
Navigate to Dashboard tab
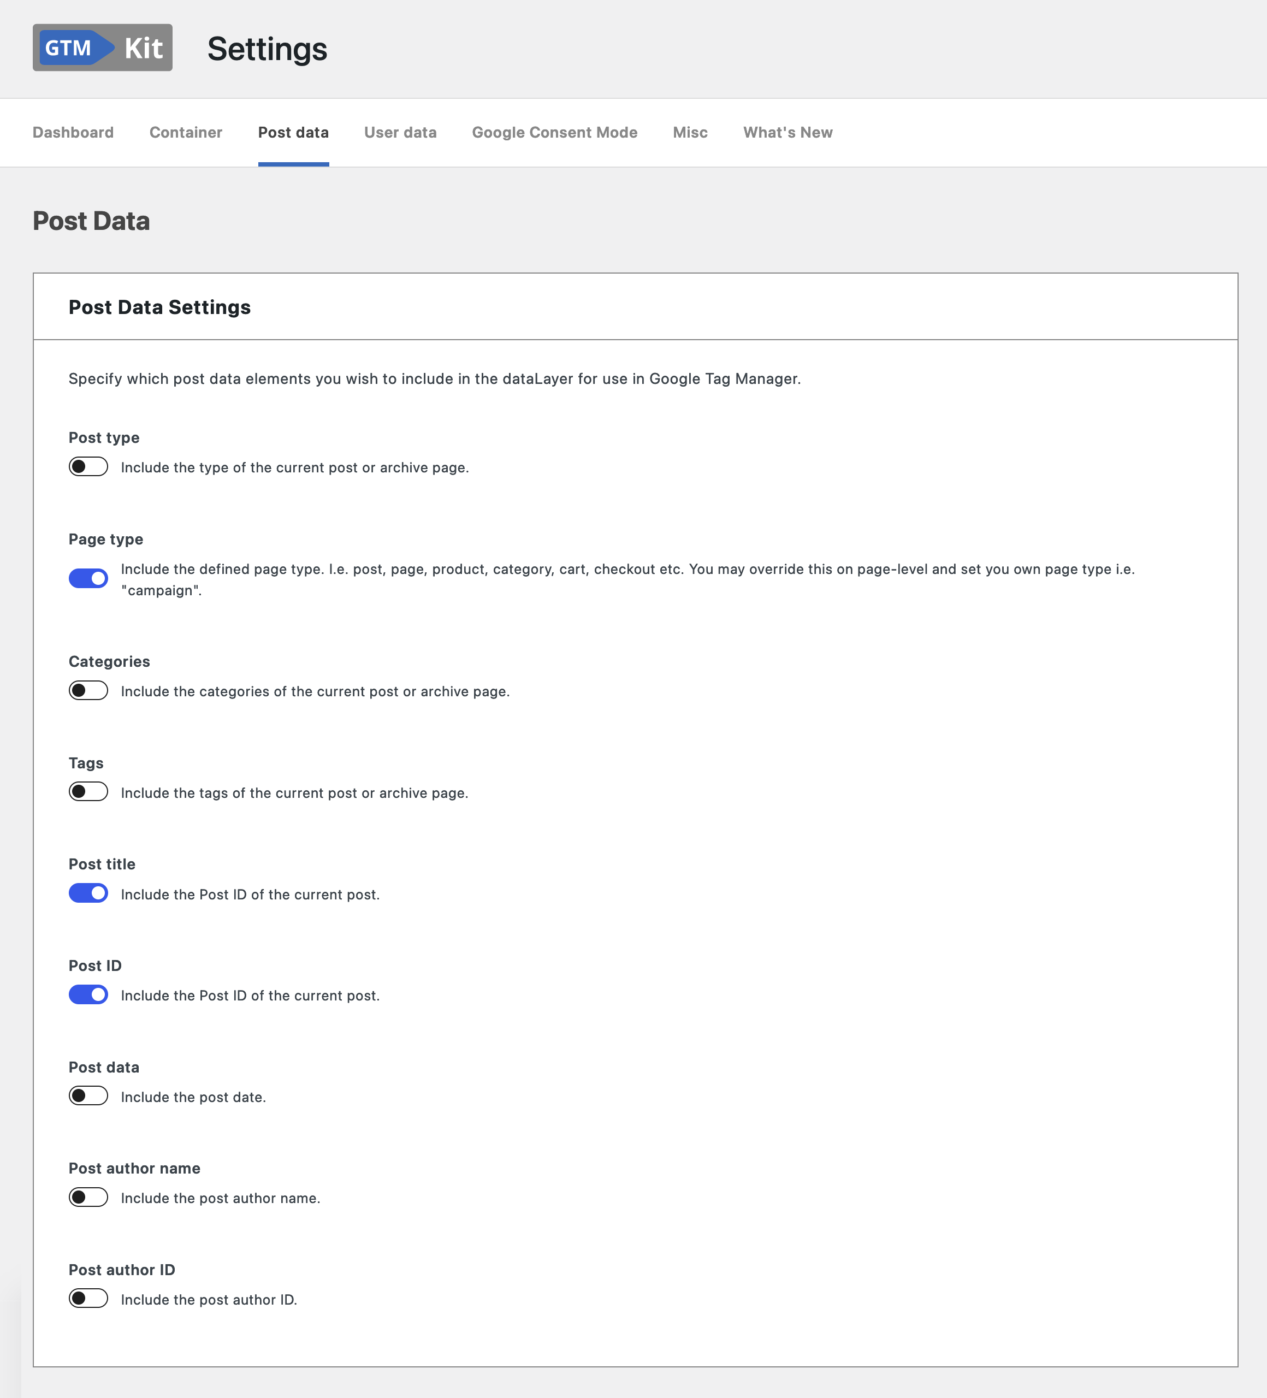[x=73, y=133]
